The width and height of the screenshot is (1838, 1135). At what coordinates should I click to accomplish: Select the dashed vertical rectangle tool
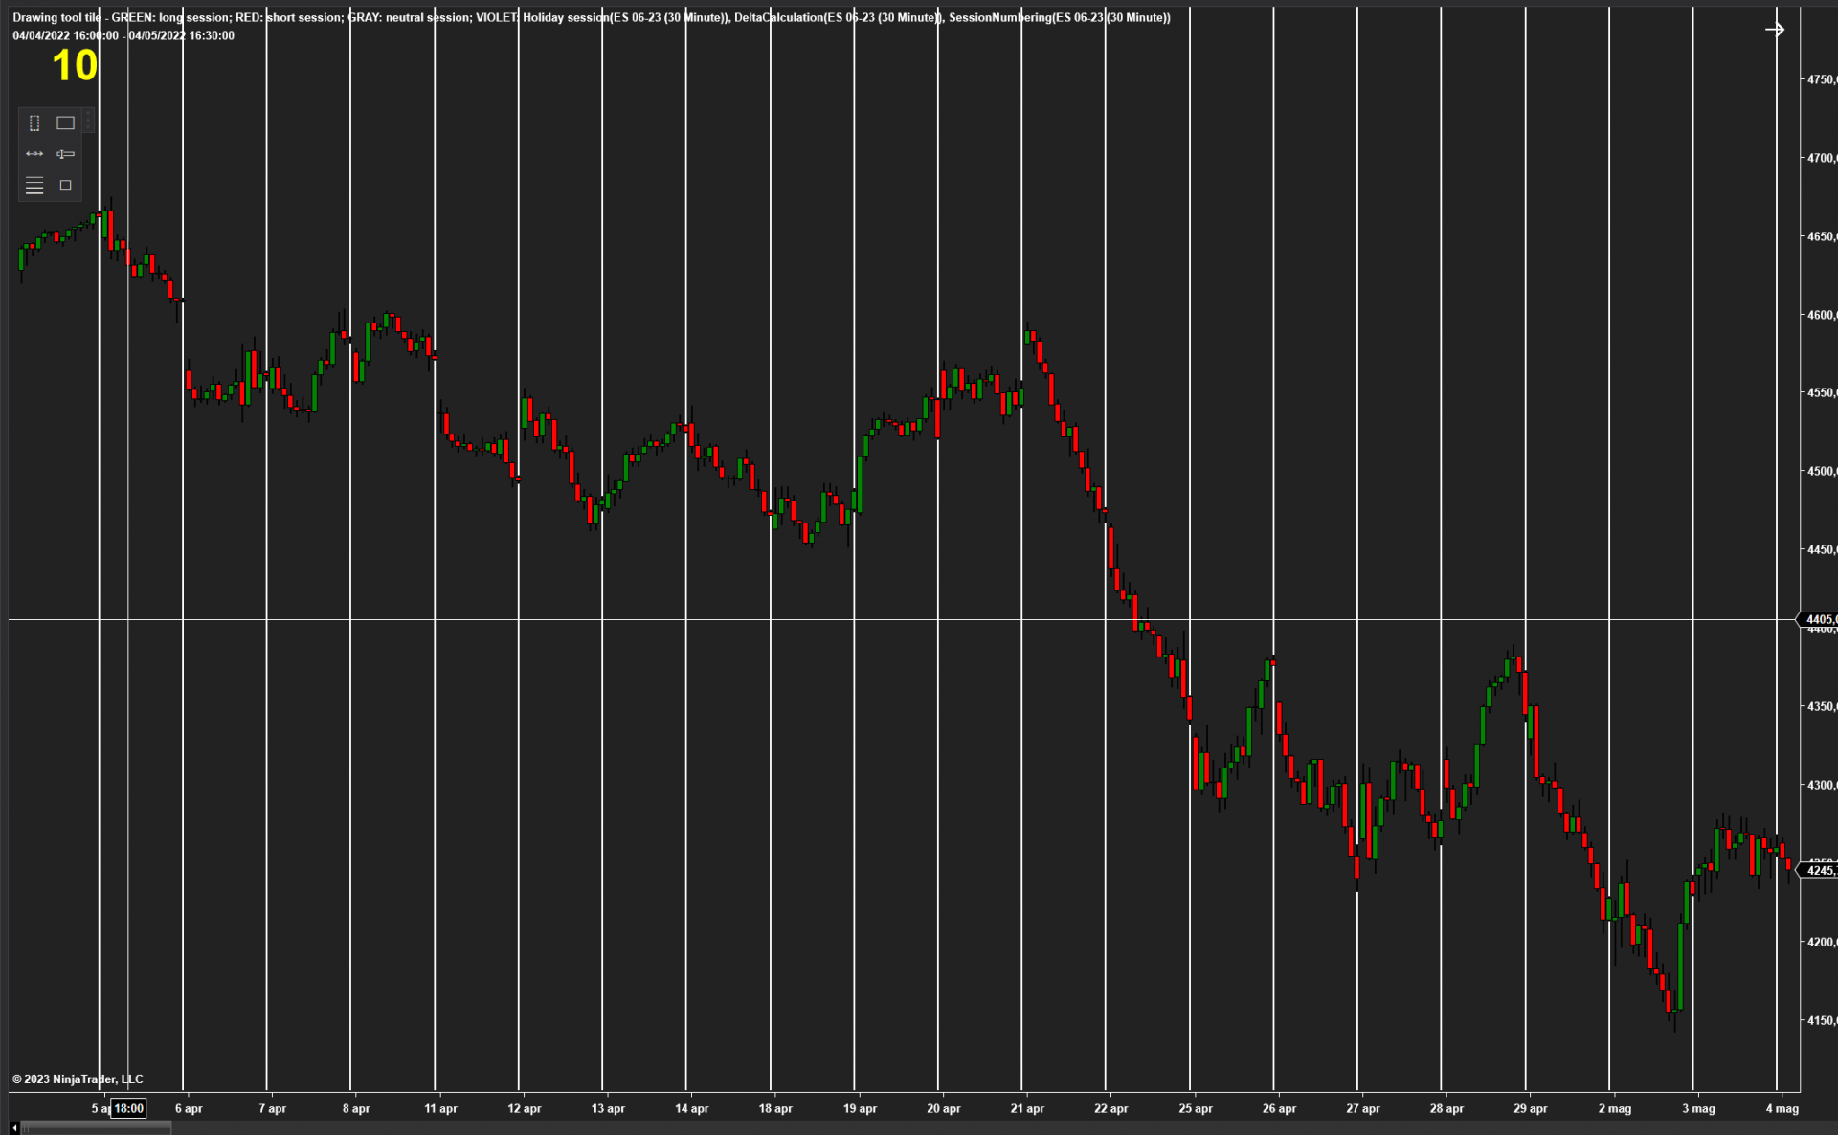tap(34, 122)
